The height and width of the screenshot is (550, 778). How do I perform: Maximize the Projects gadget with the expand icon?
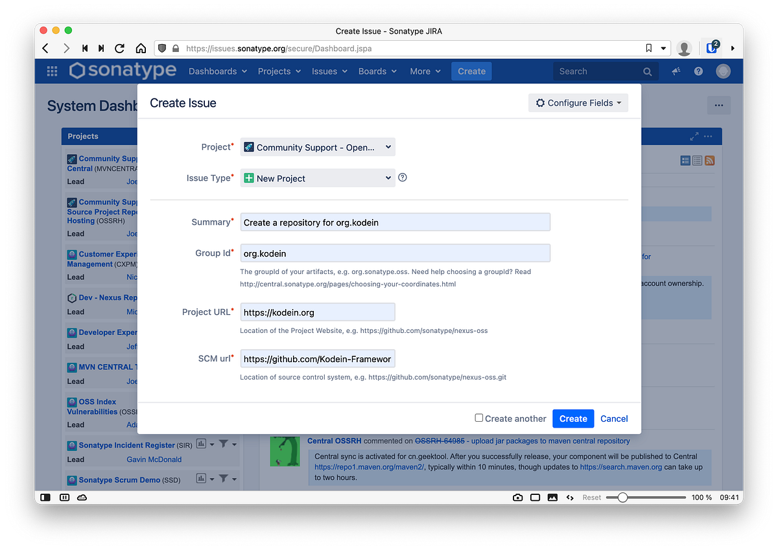(x=693, y=136)
